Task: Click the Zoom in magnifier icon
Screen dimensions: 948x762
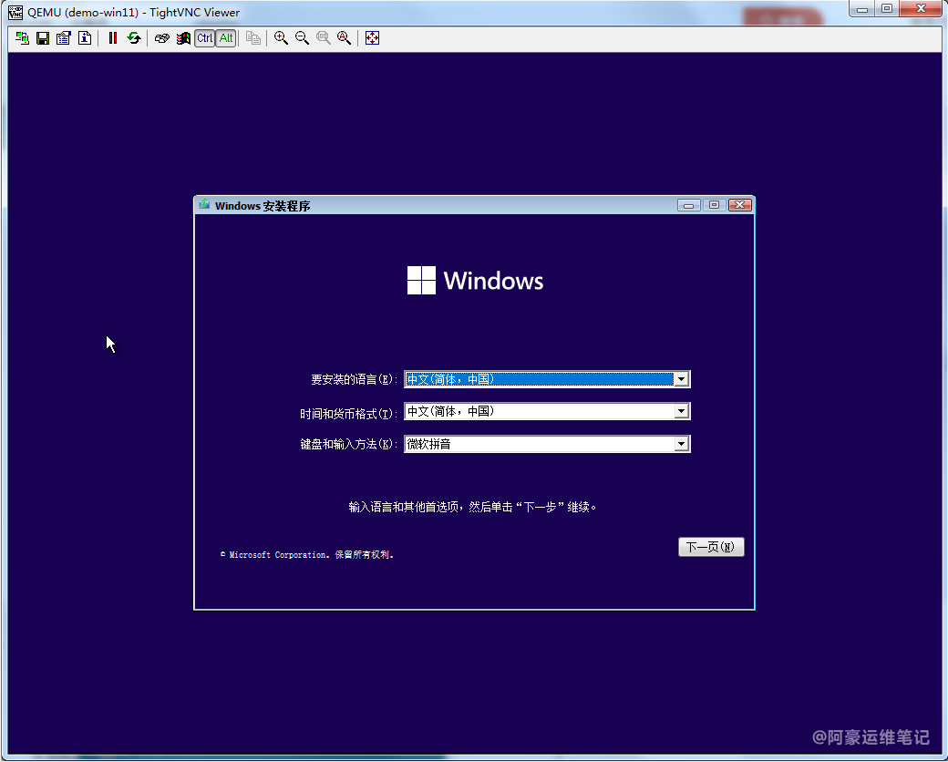Action: pos(281,38)
